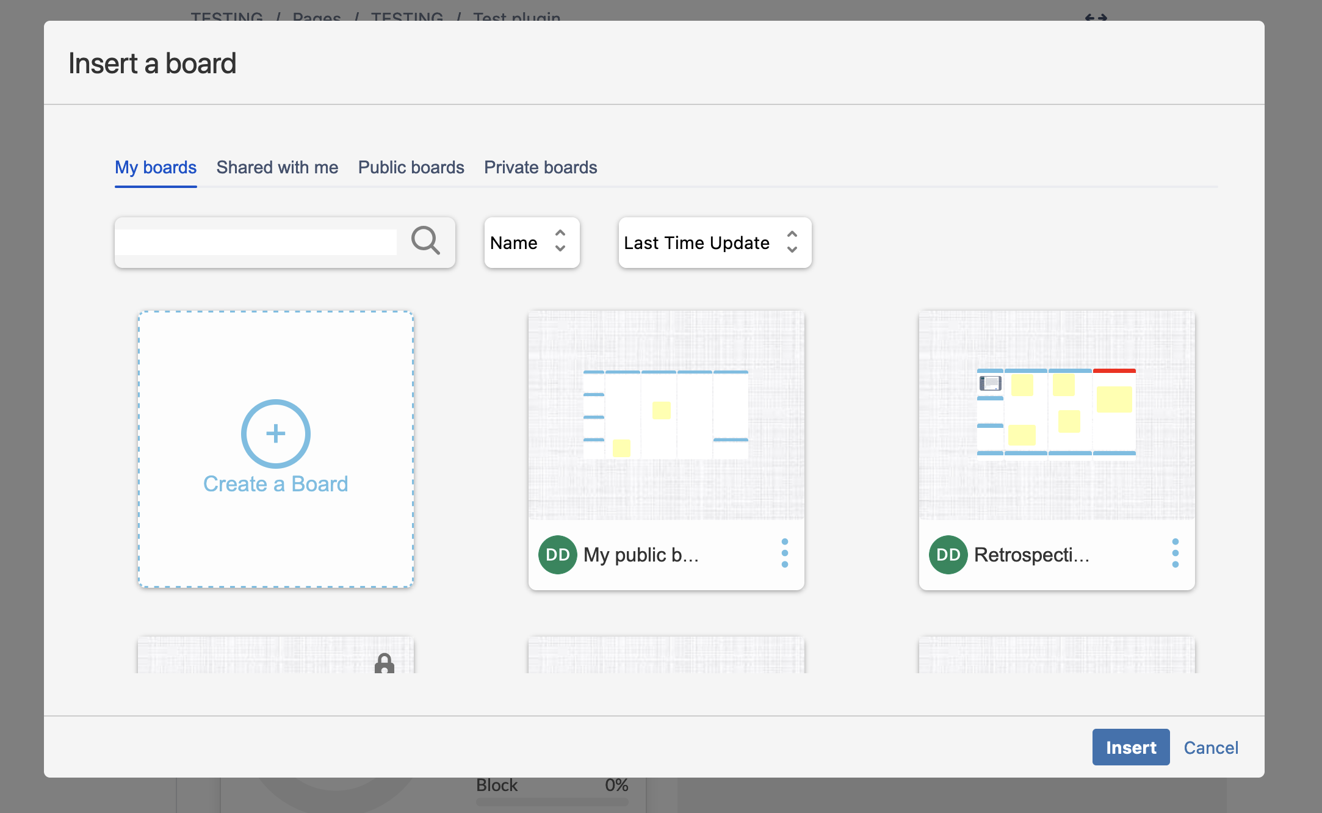Open the Public boards tab
1322x813 pixels.
[x=411, y=167]
